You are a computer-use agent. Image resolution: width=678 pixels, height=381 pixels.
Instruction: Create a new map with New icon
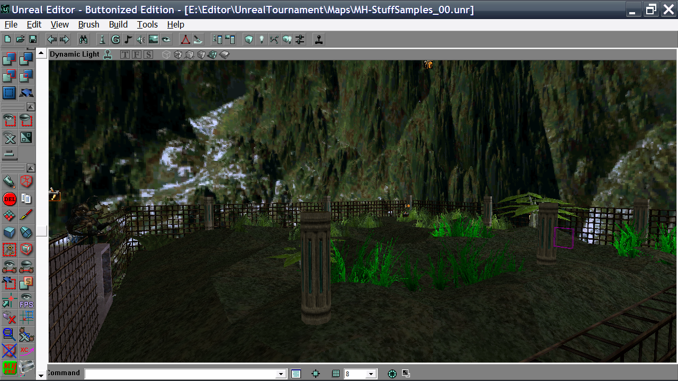pyautogui.click(x=7, y=39)
